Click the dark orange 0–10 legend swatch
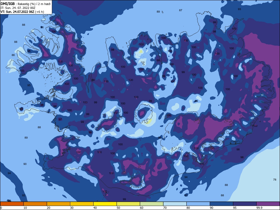This screenshot has height=210, width=280. (12, 204)
